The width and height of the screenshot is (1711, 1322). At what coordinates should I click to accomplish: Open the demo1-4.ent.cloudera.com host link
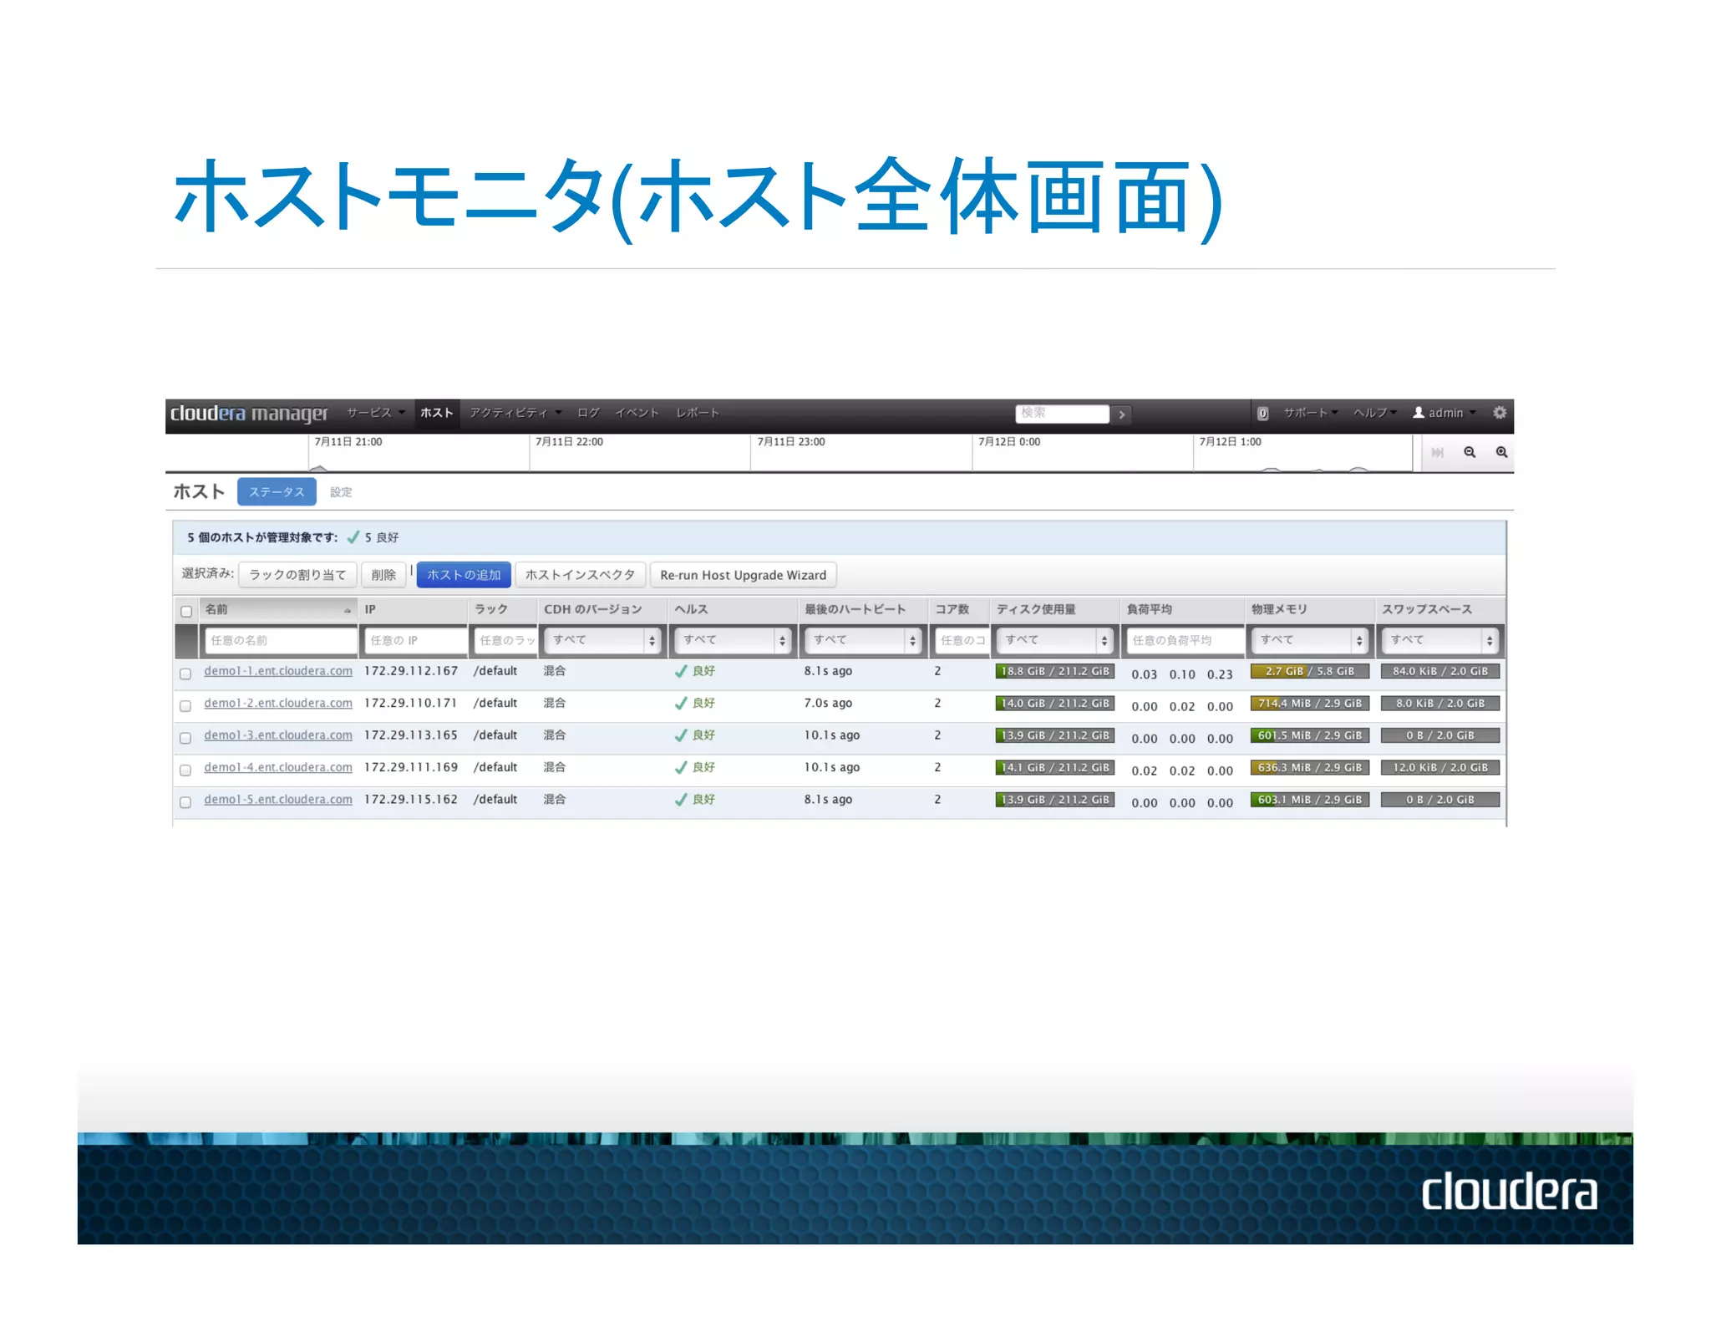point(278,767)
